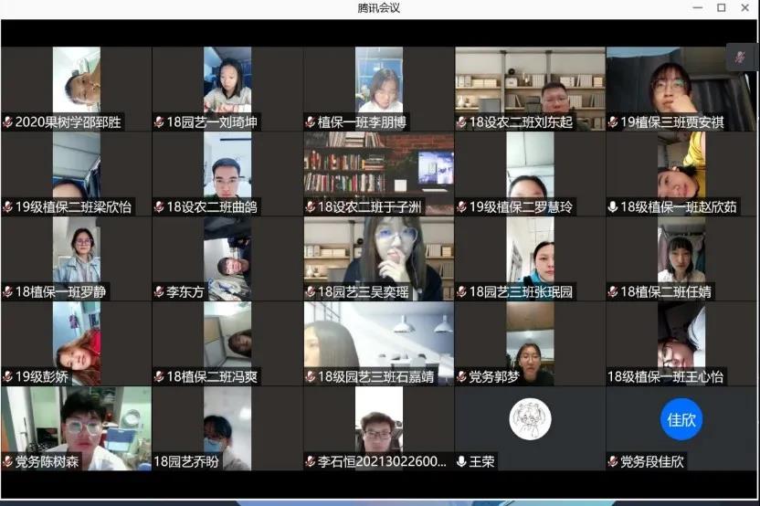Maximize the 腾讯会议 meeting window
760x506 pixels.
tap(721, 8)
